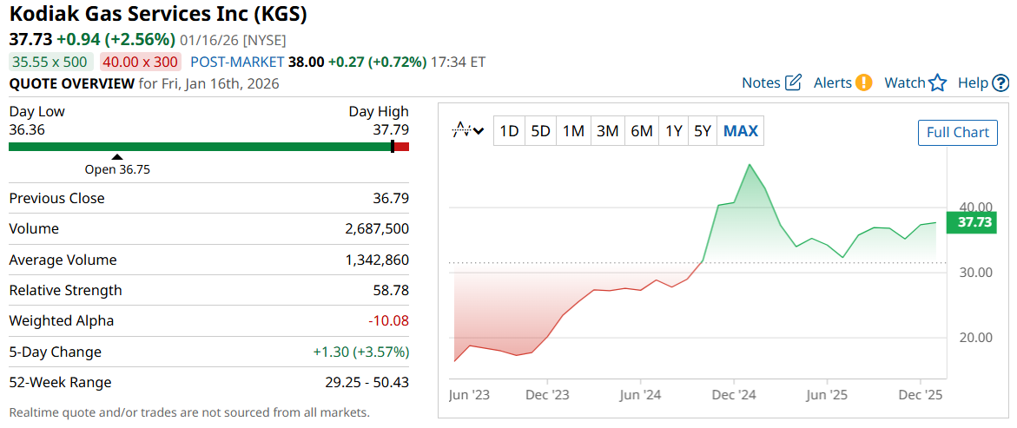Image resolution: width=1017 pixels, height=428 pixels.
Task: Click the green bid 35.55 x 500 box
Action: pos(50,63)
